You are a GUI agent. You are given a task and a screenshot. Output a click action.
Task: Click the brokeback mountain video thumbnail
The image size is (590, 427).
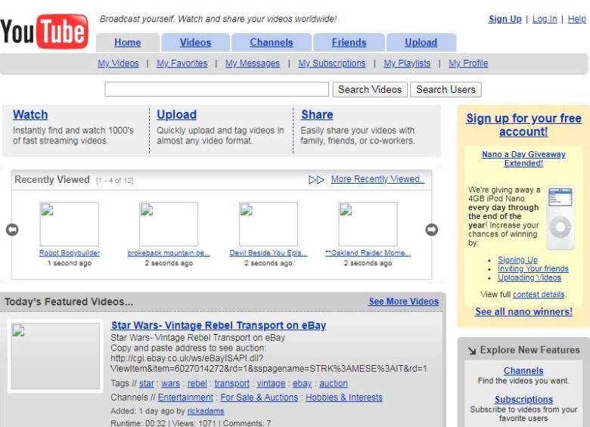(169, 224)
